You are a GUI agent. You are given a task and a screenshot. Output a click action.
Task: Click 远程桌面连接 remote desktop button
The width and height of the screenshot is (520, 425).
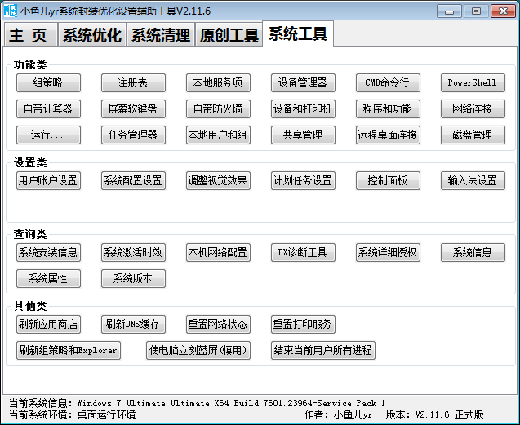tap(388, 135)
